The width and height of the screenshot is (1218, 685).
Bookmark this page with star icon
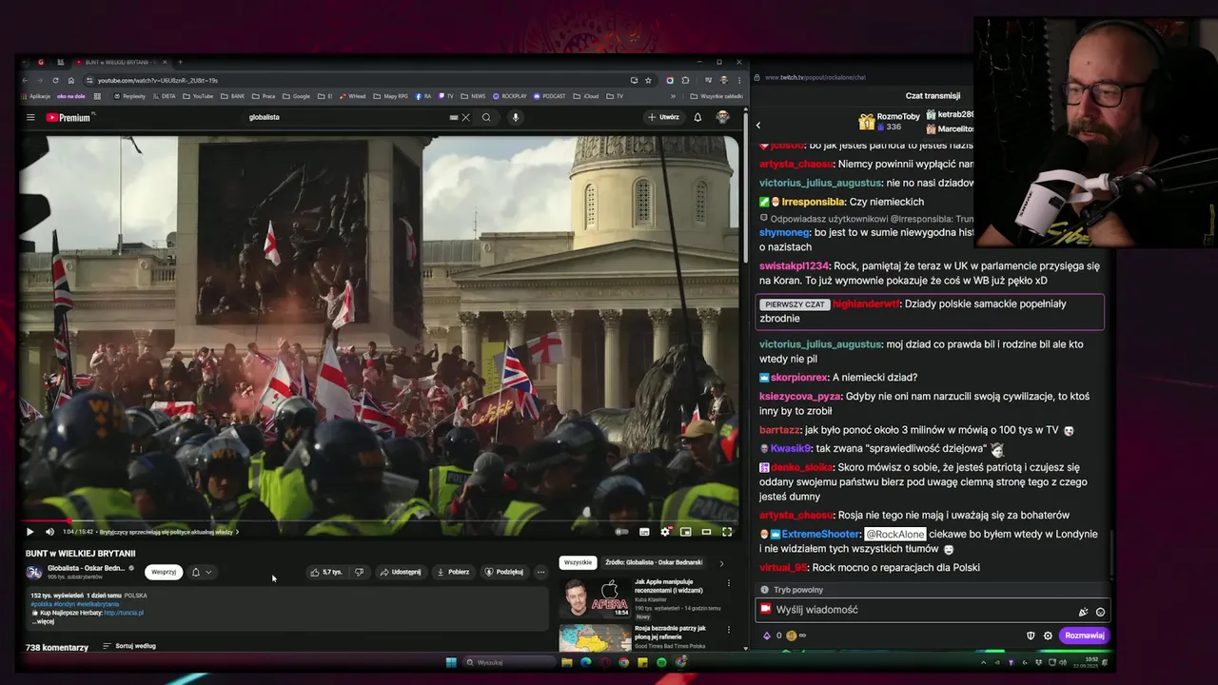pyautogui.click(x=648, y=80)
